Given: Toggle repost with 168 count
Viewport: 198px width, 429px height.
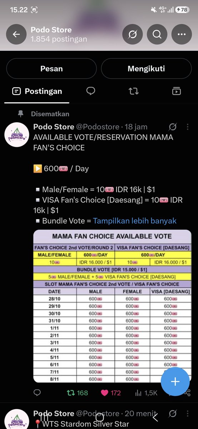Looking at the screenshot, I should [78, 393].
